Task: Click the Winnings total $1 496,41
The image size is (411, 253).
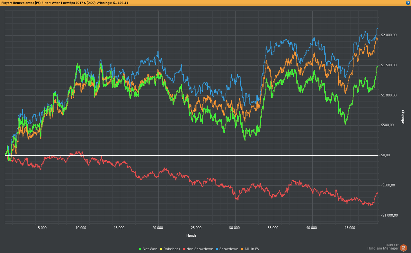Action: [121, 3]
